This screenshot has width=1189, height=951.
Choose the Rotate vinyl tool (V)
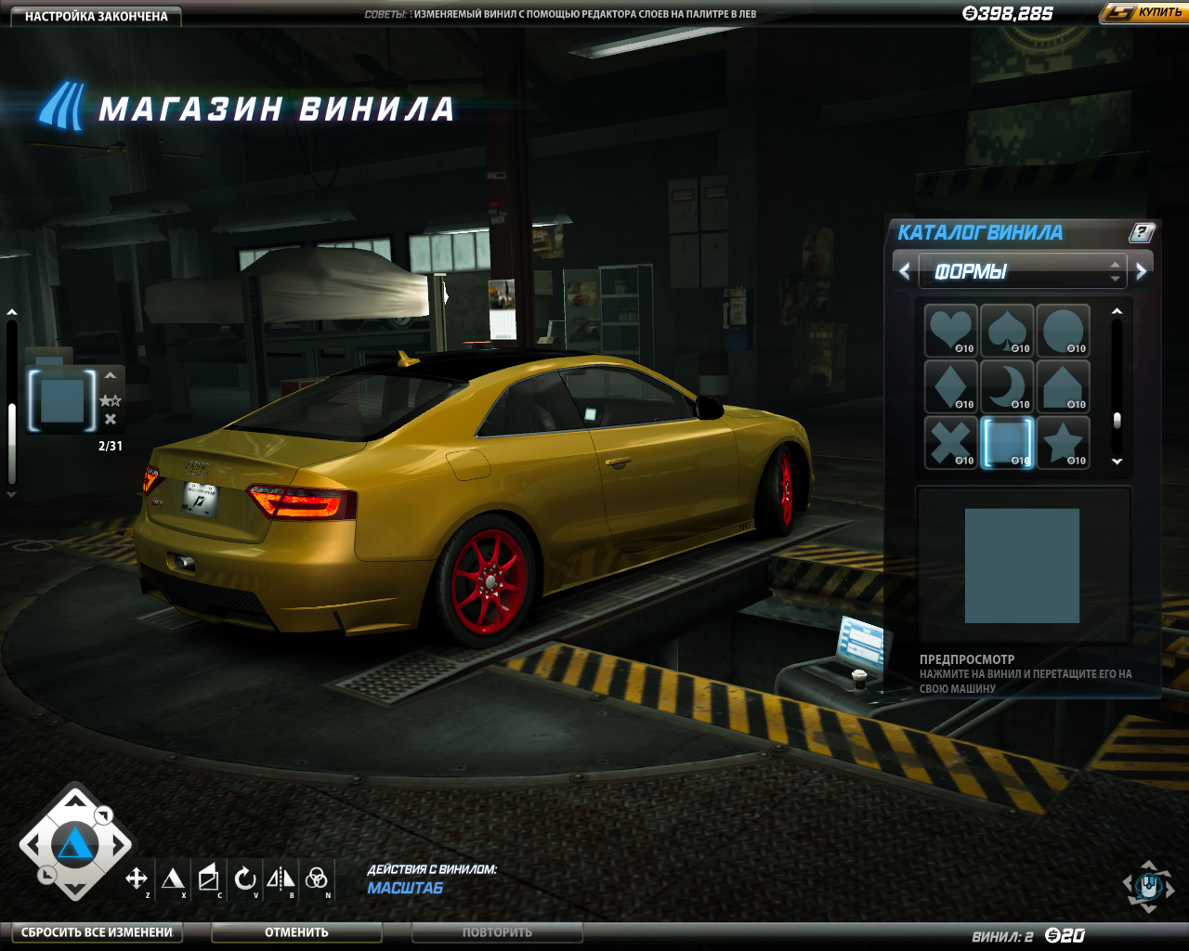click(x=245, y=879)
